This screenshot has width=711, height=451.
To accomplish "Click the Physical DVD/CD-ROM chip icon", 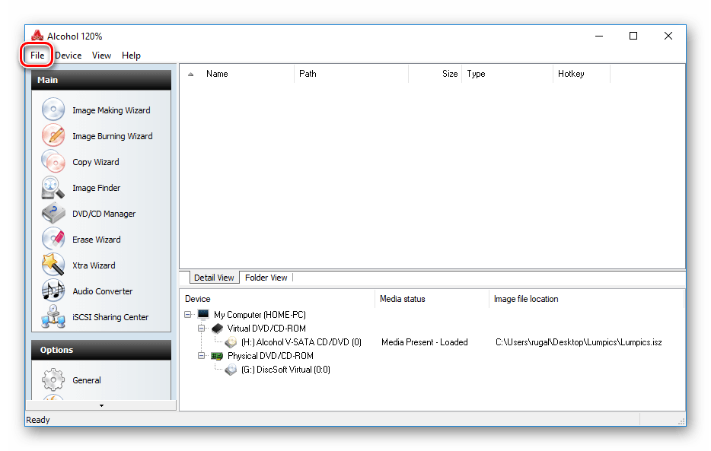I will 217,356.
